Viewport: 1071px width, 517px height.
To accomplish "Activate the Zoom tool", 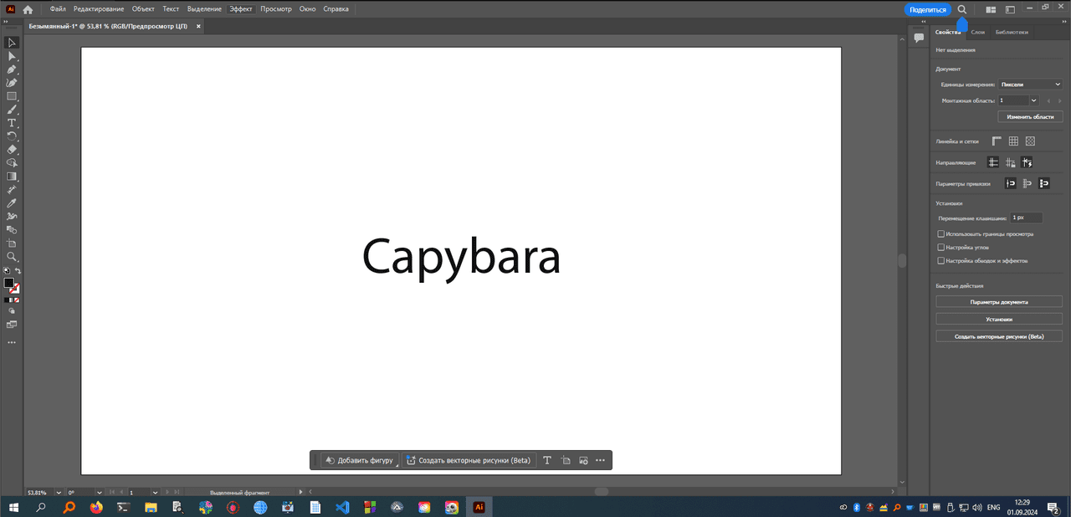I will 12,257.
